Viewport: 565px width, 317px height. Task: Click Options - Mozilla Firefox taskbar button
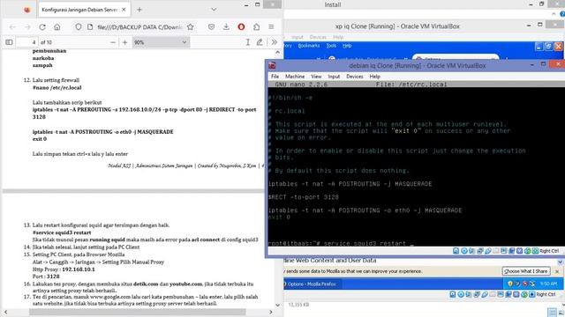coord(311,284)
